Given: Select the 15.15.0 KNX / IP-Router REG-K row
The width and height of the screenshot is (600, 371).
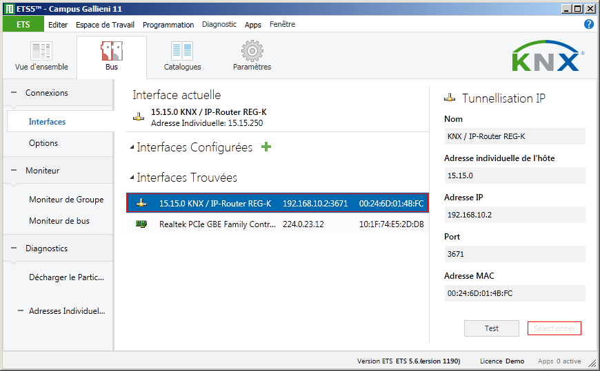Looking at the screenshot, I should (277, 203).
